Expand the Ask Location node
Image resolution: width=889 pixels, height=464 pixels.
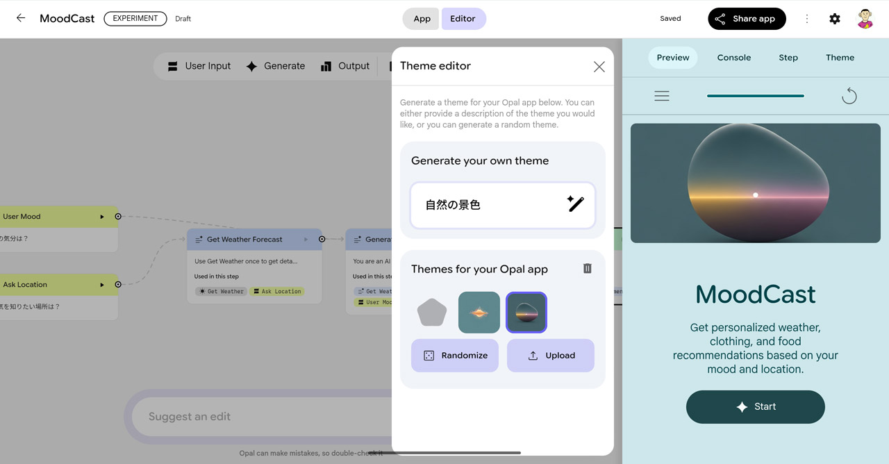[x=103, y=284]
